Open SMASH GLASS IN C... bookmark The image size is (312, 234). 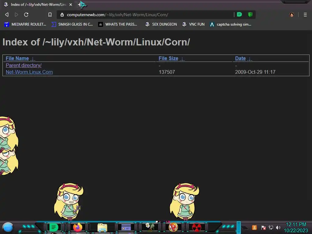72,24
